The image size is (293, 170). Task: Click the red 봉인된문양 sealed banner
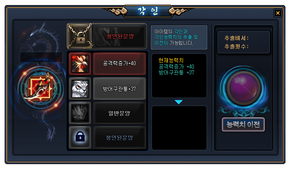[120, 36]
